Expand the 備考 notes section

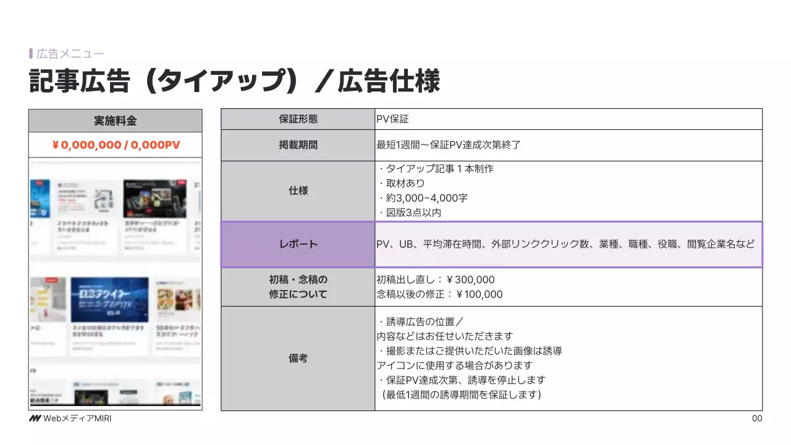(x=297, y=358)
